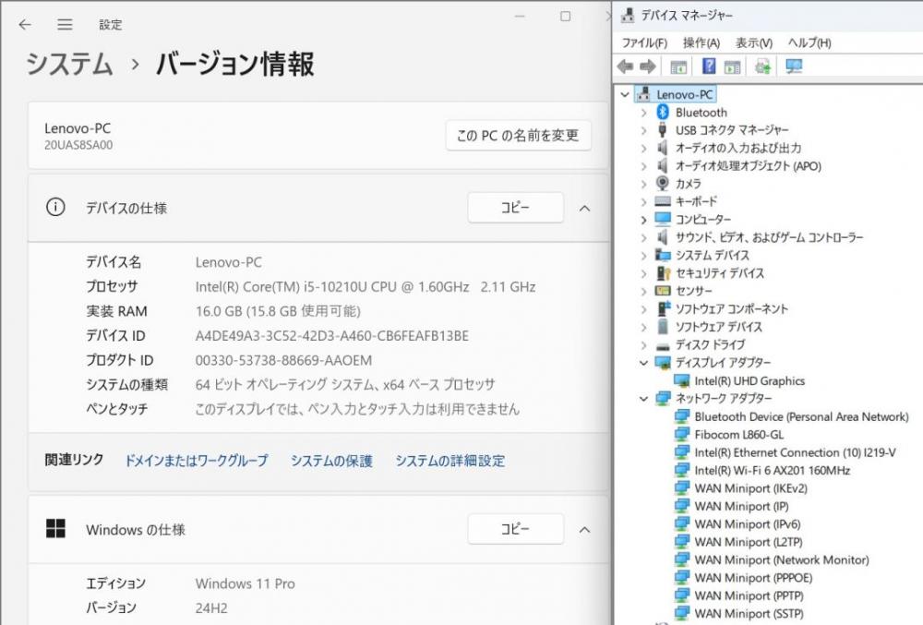Select WAN Miniport (SSTP) entry
Screen dimensions: 923x625
click(x=749, y=613)
